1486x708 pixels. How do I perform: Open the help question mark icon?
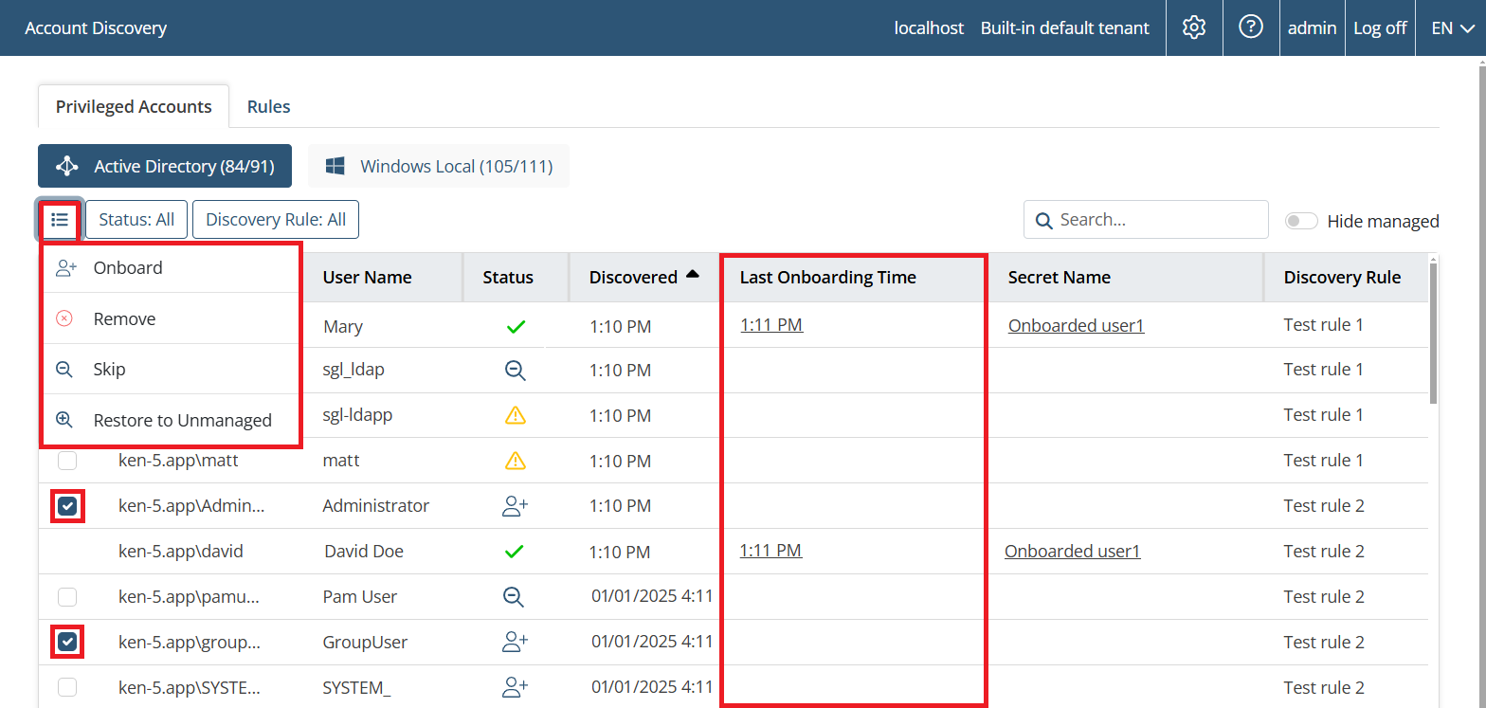coord(1251,27)
